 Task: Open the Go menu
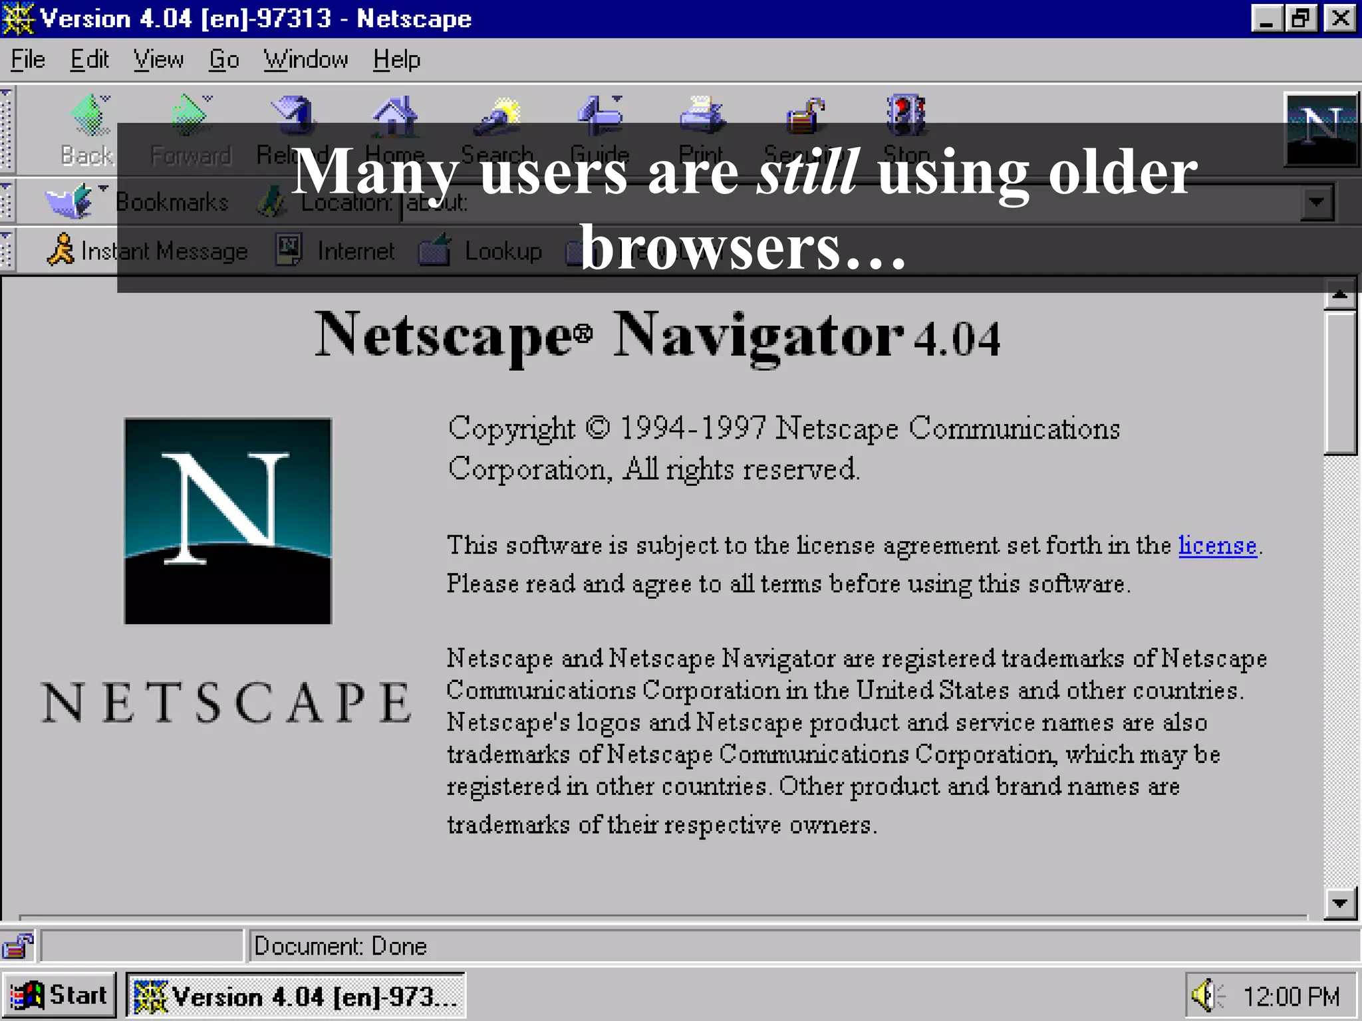tap(223, 60)
